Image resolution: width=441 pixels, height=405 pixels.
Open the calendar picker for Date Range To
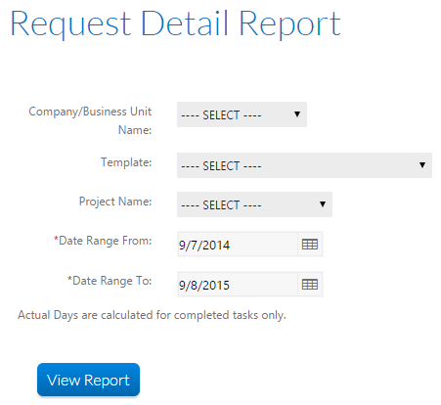click(310, 285)
